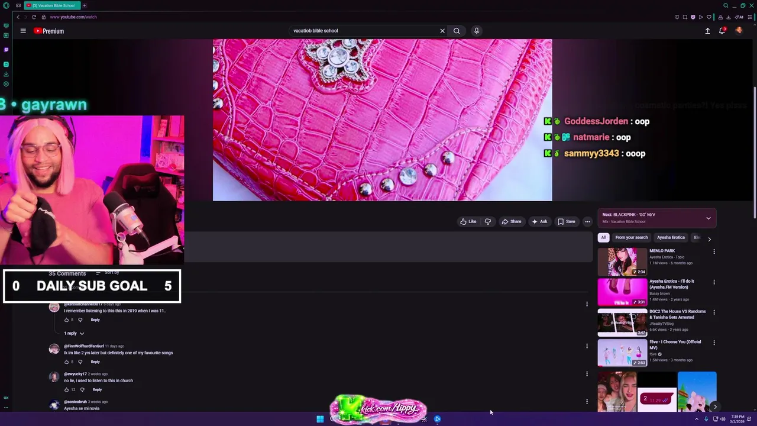Open options menu for MENLO PARK video
This screenshot has height=426, width=757.
(x=714, y=251)
